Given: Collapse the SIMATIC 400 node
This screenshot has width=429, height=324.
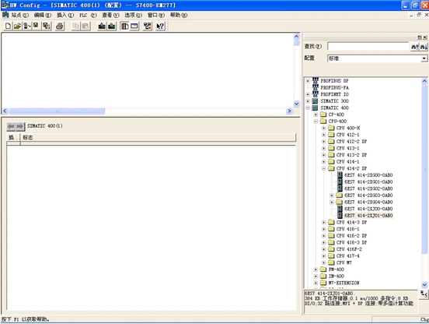Looking at the screenshot, I should click(308, 108).
